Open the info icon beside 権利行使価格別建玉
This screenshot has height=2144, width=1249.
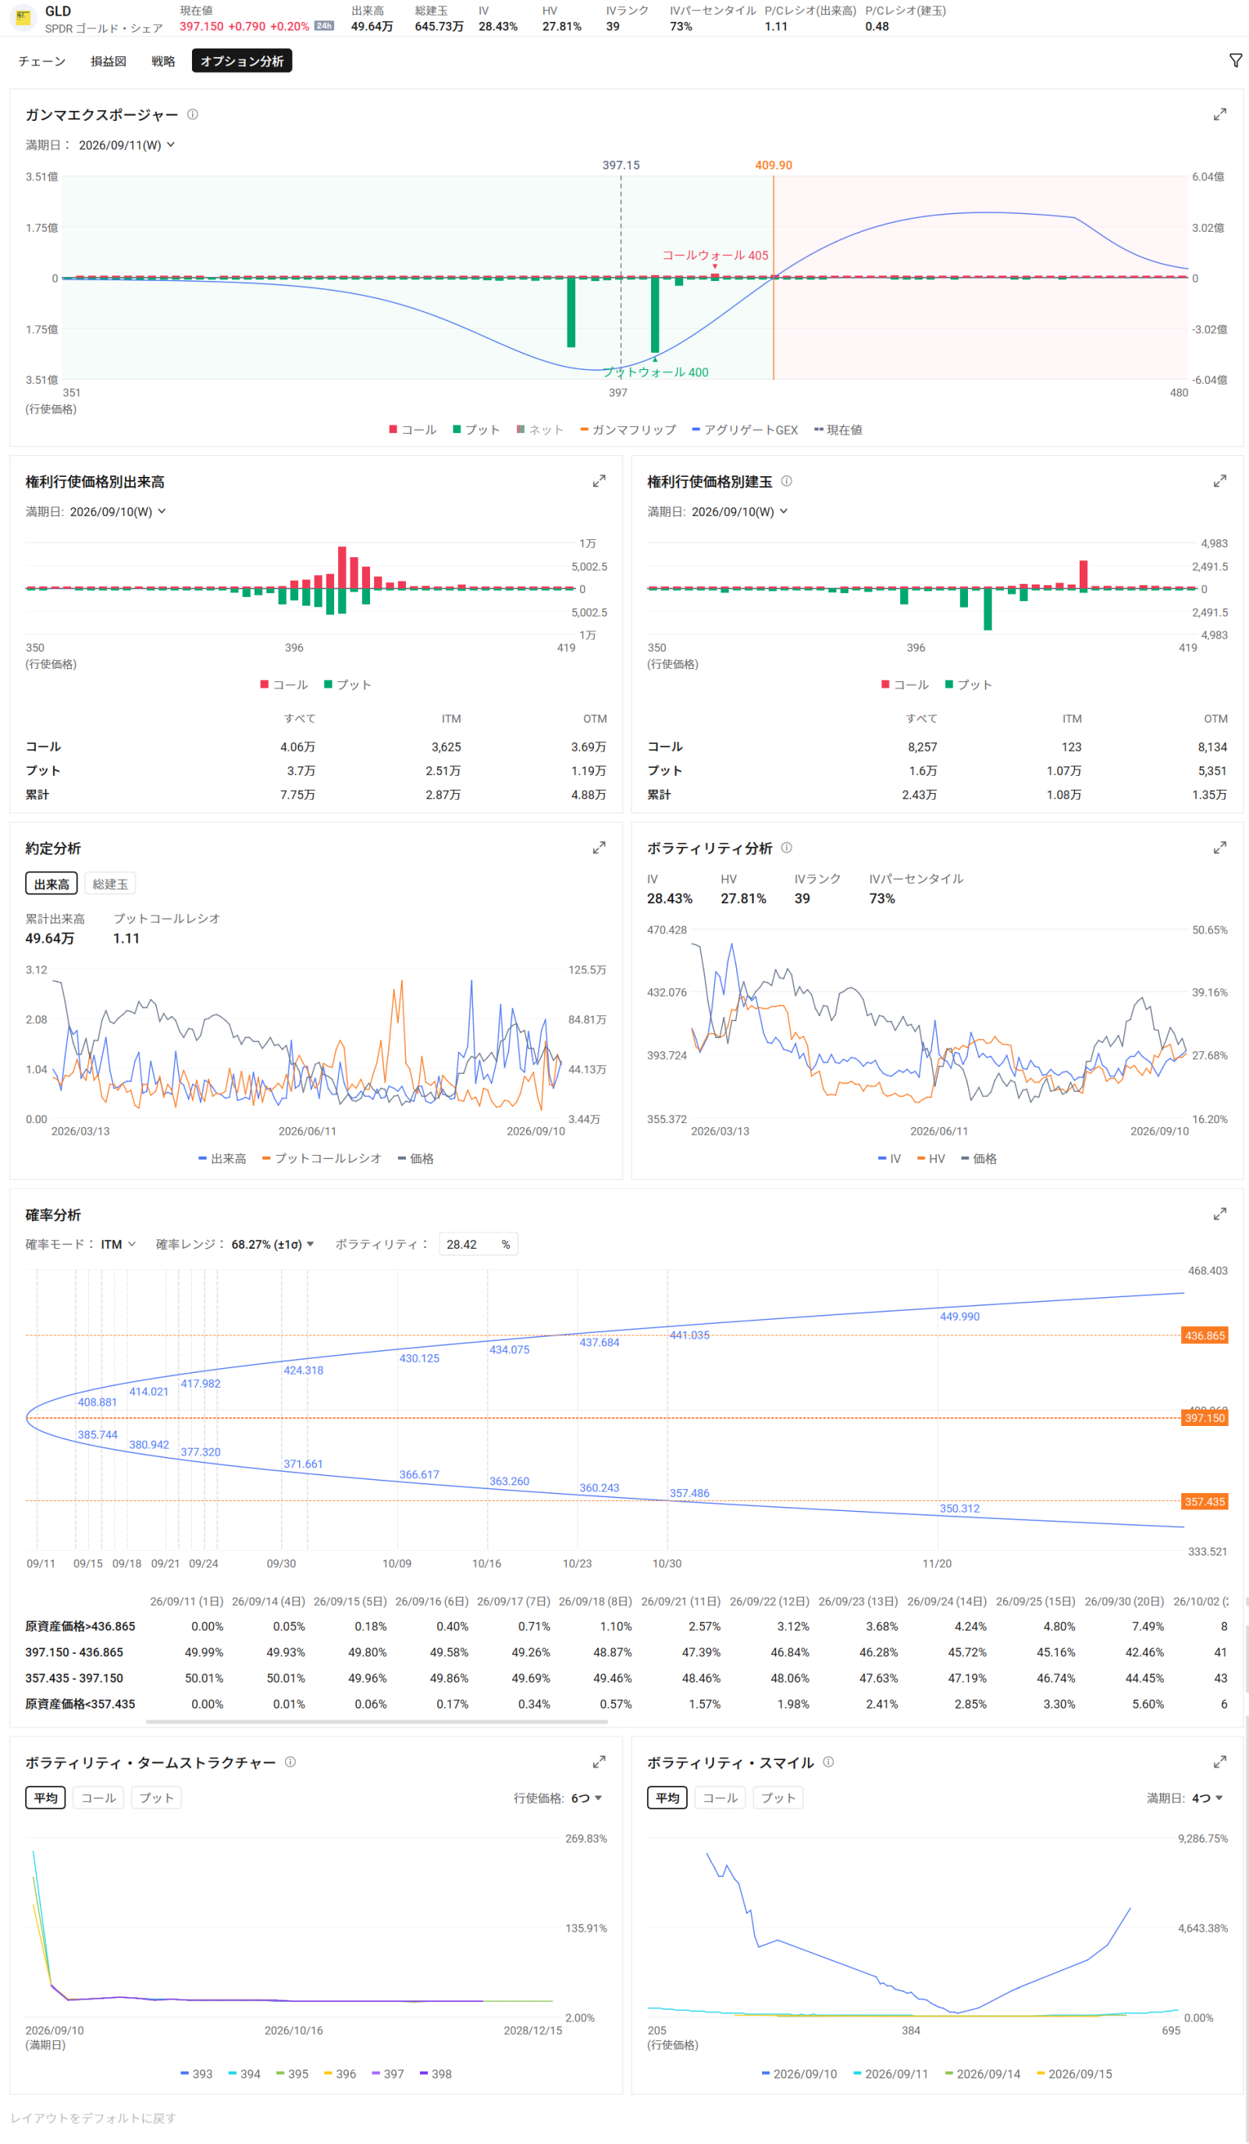pyautogui.click(x=786, y=481)
